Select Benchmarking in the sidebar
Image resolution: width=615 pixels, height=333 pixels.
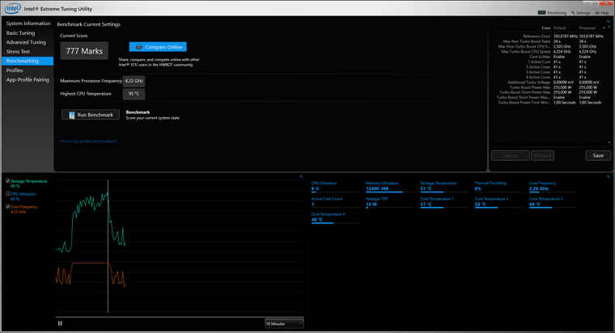pyautogui.click(x=28, y=61)
